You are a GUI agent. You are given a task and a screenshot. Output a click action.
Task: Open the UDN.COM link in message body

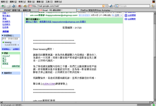(x=49, y=84)
